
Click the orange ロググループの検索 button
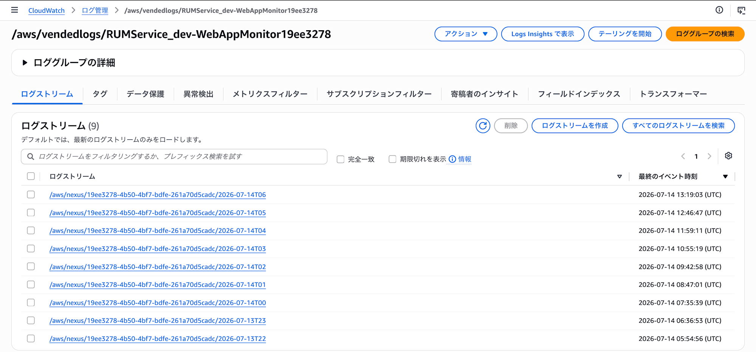pyautogui.click(x=705, y=34)
